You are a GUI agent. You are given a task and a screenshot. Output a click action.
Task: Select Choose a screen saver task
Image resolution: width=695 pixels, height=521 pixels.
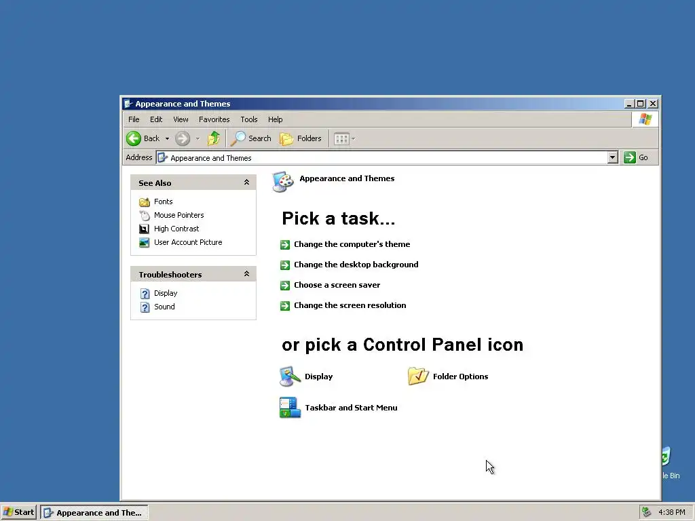(337, 285)
